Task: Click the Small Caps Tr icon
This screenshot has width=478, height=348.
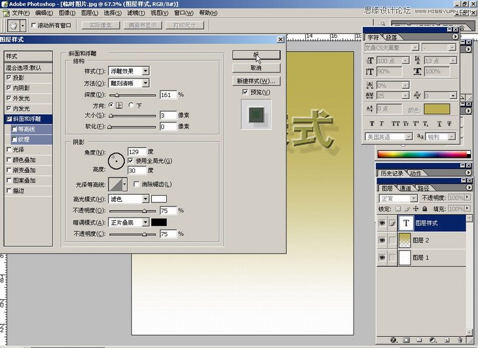Action: pyautogui.click(x=406, y=123)
